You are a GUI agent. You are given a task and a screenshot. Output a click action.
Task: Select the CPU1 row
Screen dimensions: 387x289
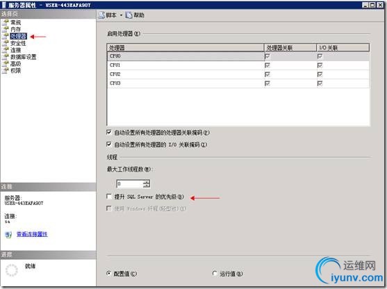point(238,65)
